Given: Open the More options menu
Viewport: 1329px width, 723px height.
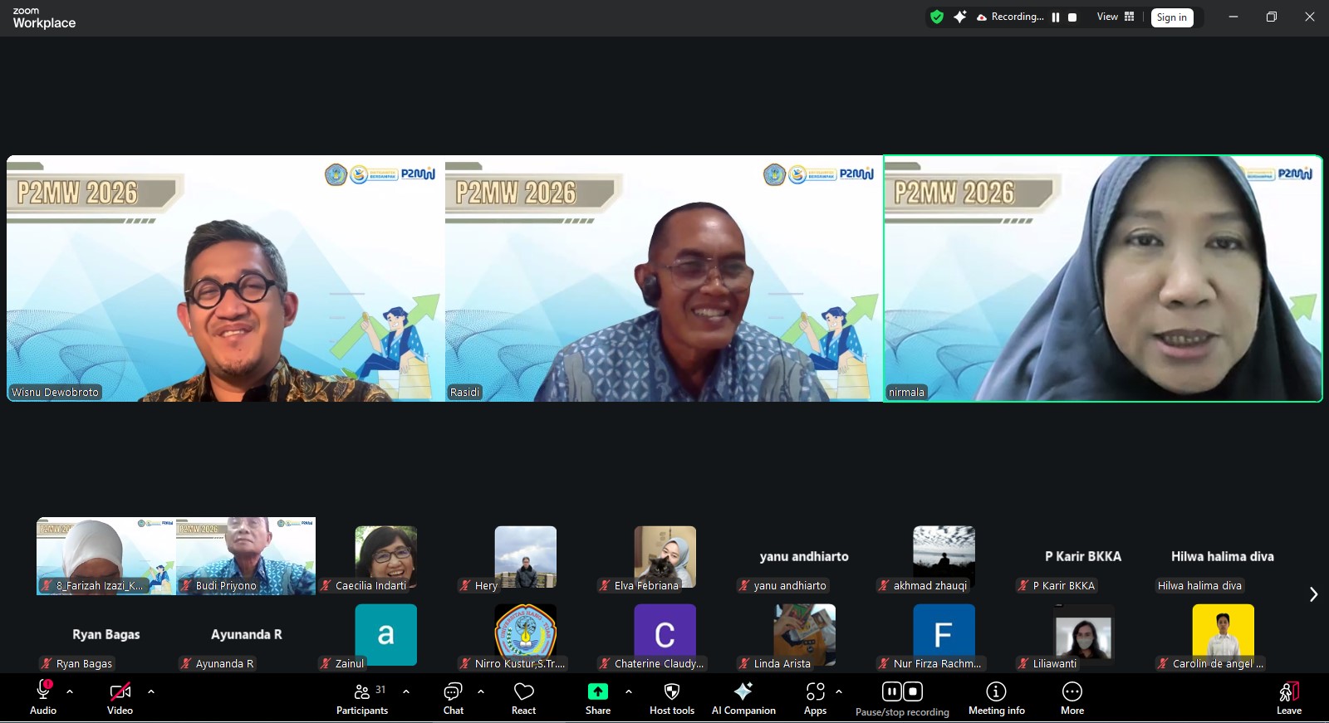Looking at the screenshot, I should coord(1072,697).
